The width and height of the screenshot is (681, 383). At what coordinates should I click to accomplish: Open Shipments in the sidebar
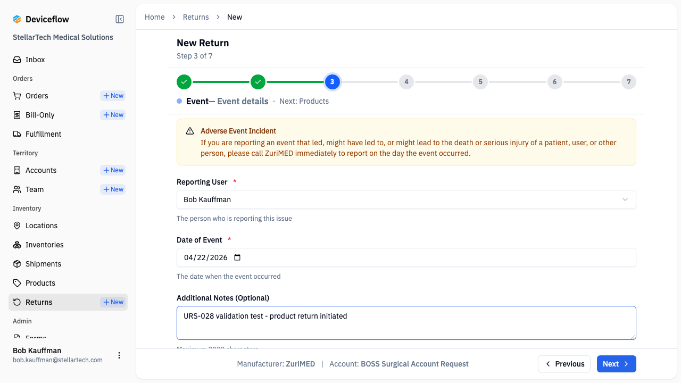tap(68, 264)
